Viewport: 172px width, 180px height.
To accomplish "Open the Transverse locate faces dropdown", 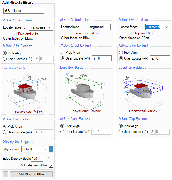I will tap(41, 27).
